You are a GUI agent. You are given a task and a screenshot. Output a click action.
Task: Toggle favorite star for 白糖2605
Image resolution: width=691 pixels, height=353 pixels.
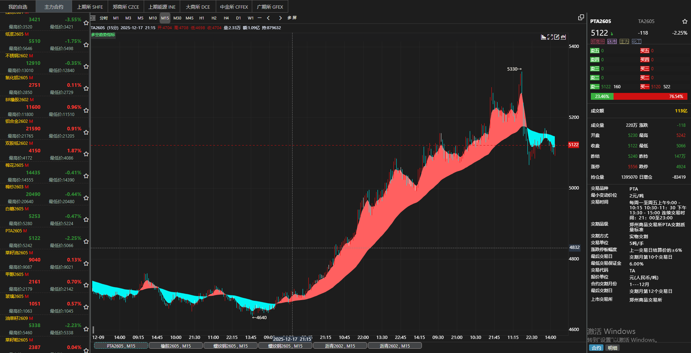[x=86, y=219]
